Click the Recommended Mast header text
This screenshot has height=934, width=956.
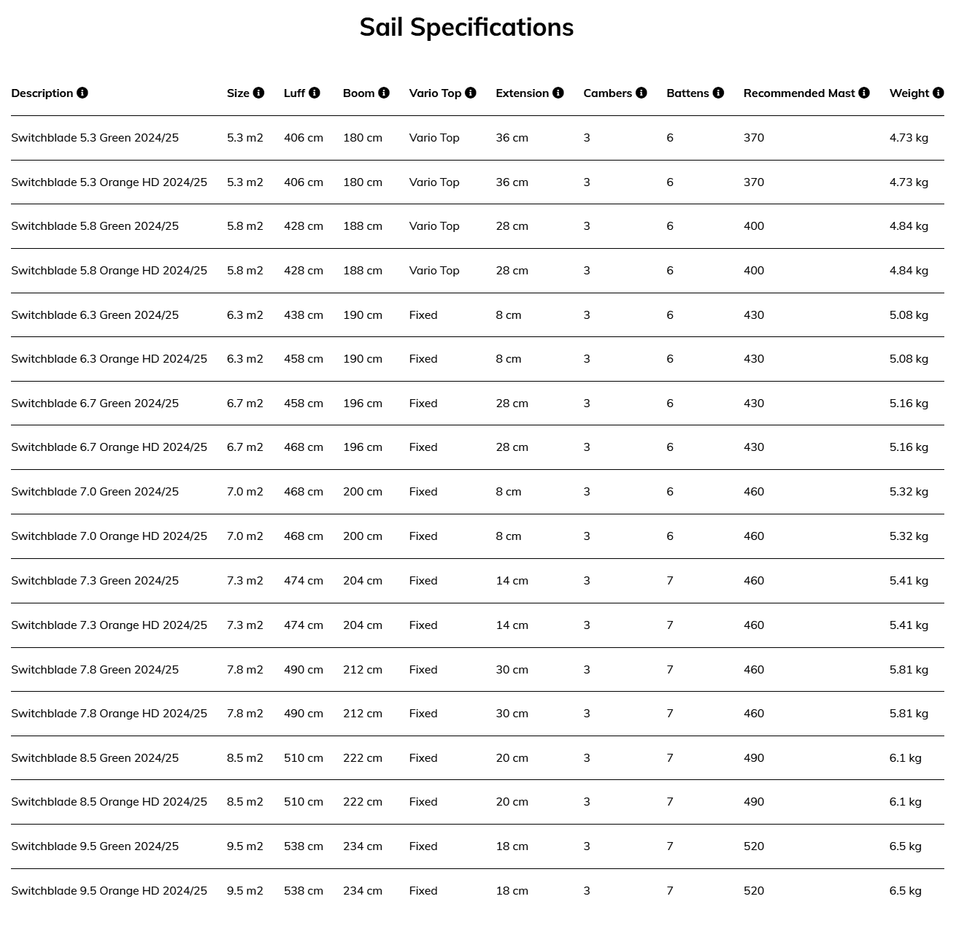click(799, 93)
